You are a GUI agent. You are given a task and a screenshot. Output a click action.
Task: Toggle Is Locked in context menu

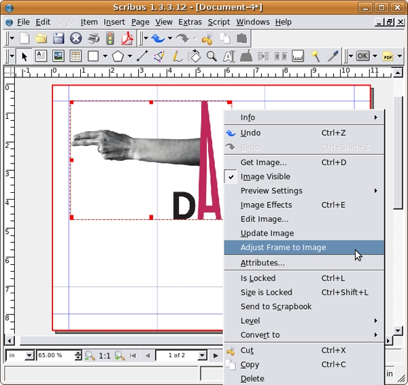pyautogui.click(x=258, y=278)
